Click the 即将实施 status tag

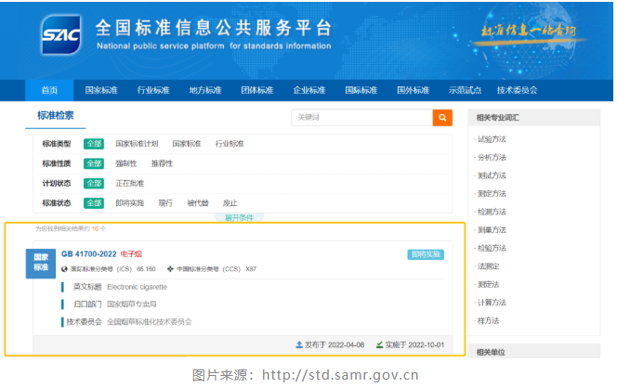(x=425, y=254)
